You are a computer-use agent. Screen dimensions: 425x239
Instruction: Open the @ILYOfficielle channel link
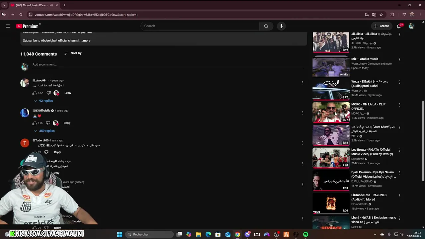click(41, 111)
